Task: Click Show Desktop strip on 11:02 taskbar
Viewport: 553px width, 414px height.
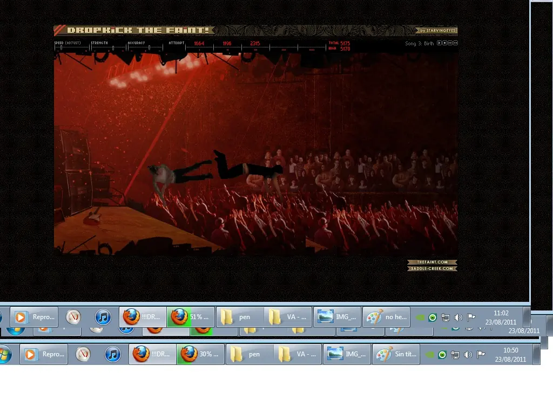Action: [527, 317]
